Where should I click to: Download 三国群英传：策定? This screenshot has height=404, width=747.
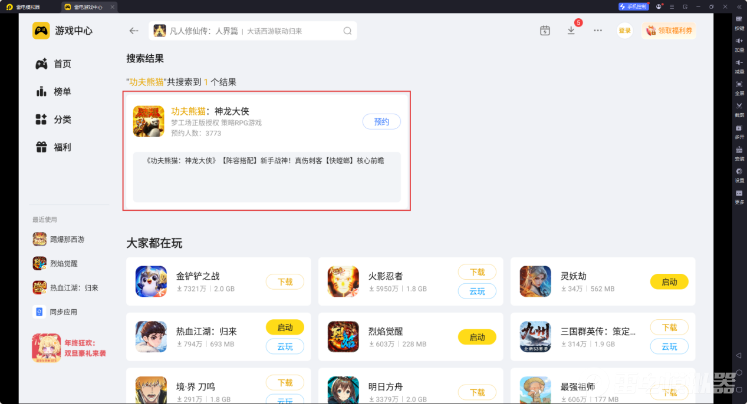click(x=669, y=327)
